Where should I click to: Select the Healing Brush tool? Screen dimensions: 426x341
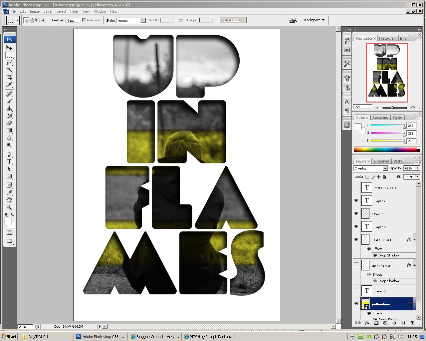[9, 94]
